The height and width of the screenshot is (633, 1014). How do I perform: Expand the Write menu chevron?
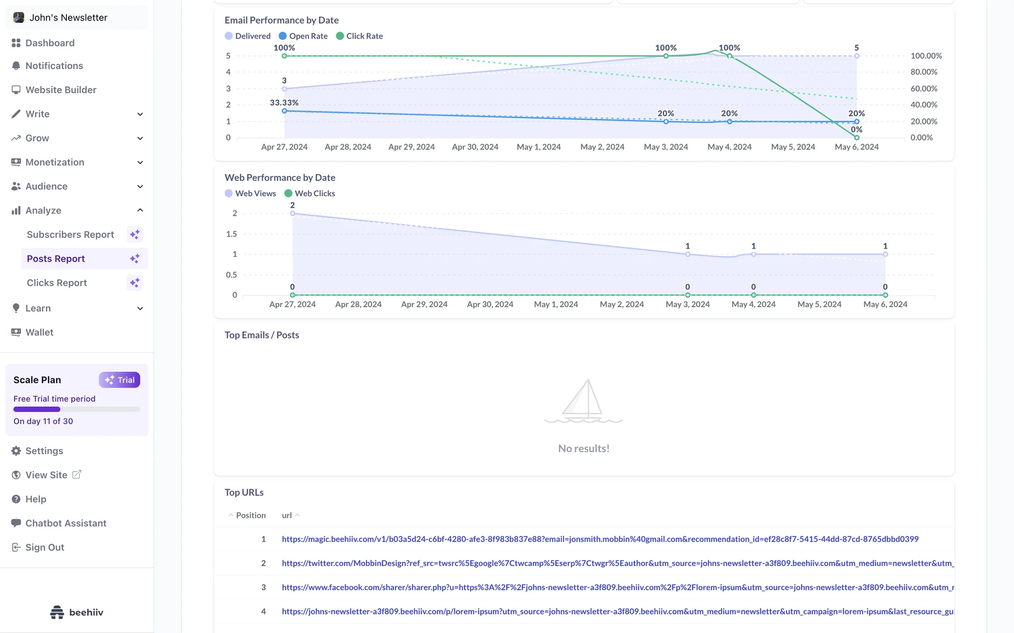(140, 114)
